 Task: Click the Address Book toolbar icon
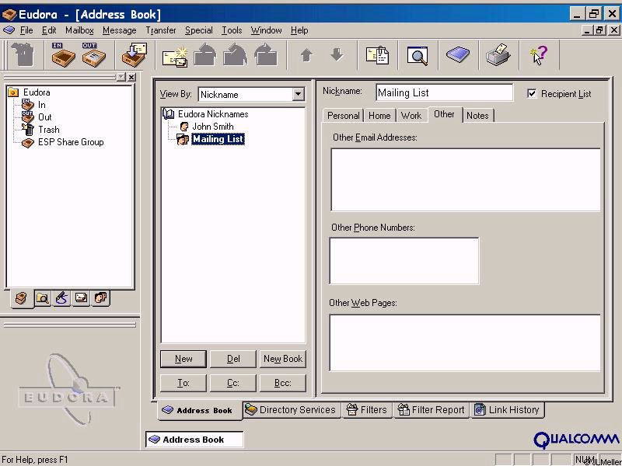click(x=458, y=54)
